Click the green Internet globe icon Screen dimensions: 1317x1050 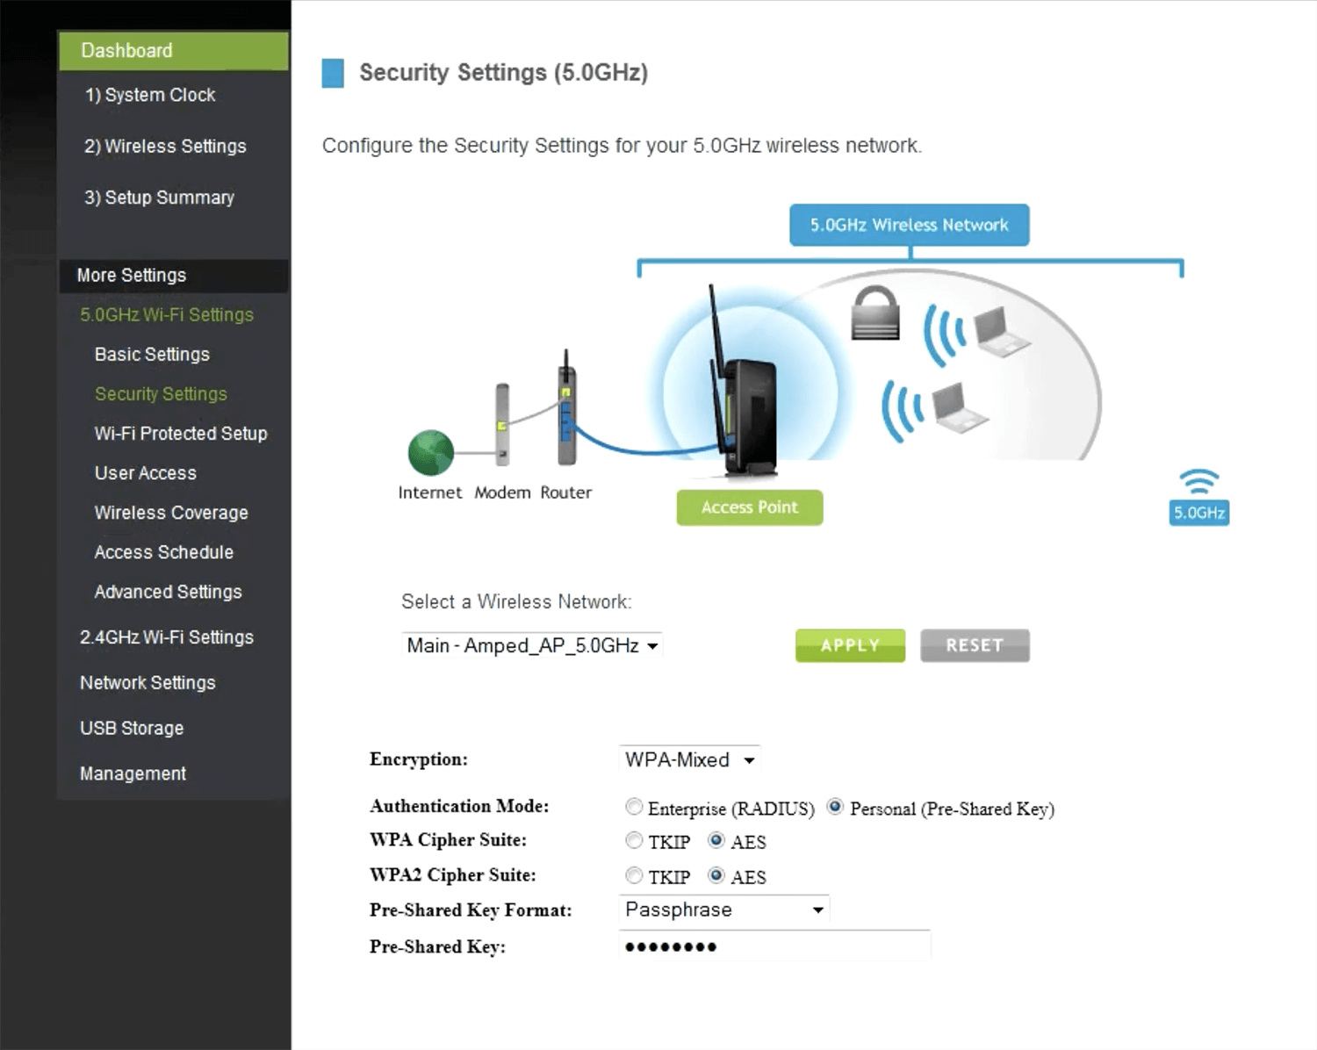pos(430,452)
